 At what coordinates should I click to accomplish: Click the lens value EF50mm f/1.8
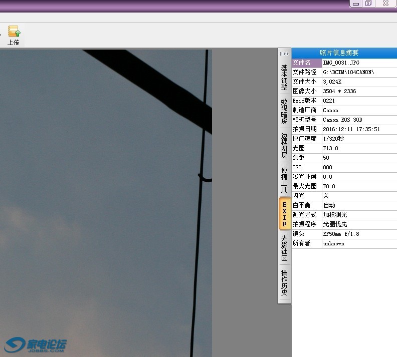coord(341,234)
